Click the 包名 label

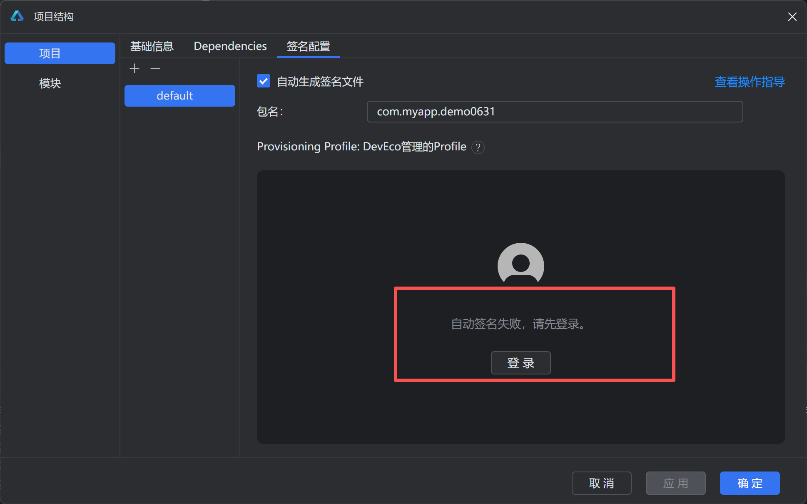270,112
